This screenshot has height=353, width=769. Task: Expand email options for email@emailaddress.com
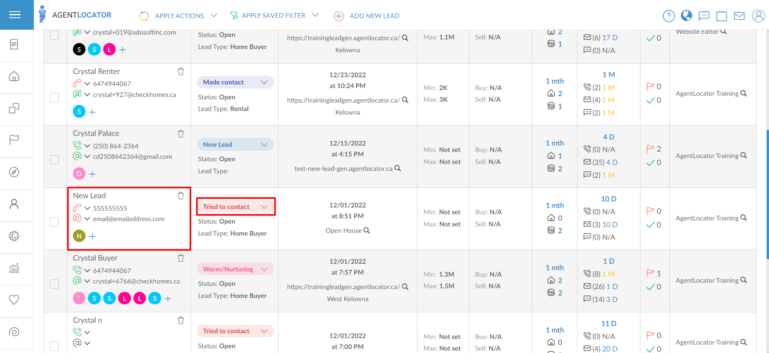87,219
